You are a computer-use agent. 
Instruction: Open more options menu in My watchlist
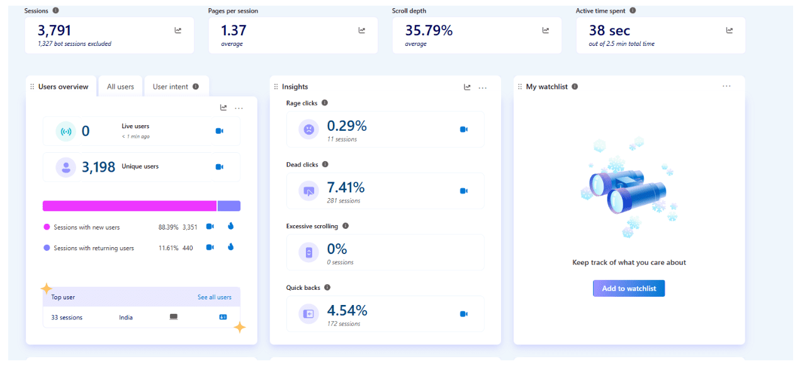click(x=726, y=86)
